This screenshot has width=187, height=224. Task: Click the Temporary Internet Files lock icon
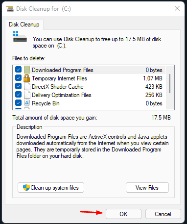[x=26, y=78]
